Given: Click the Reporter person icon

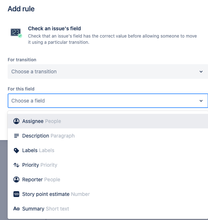Looking at the screenshot, I should point(16,180).
